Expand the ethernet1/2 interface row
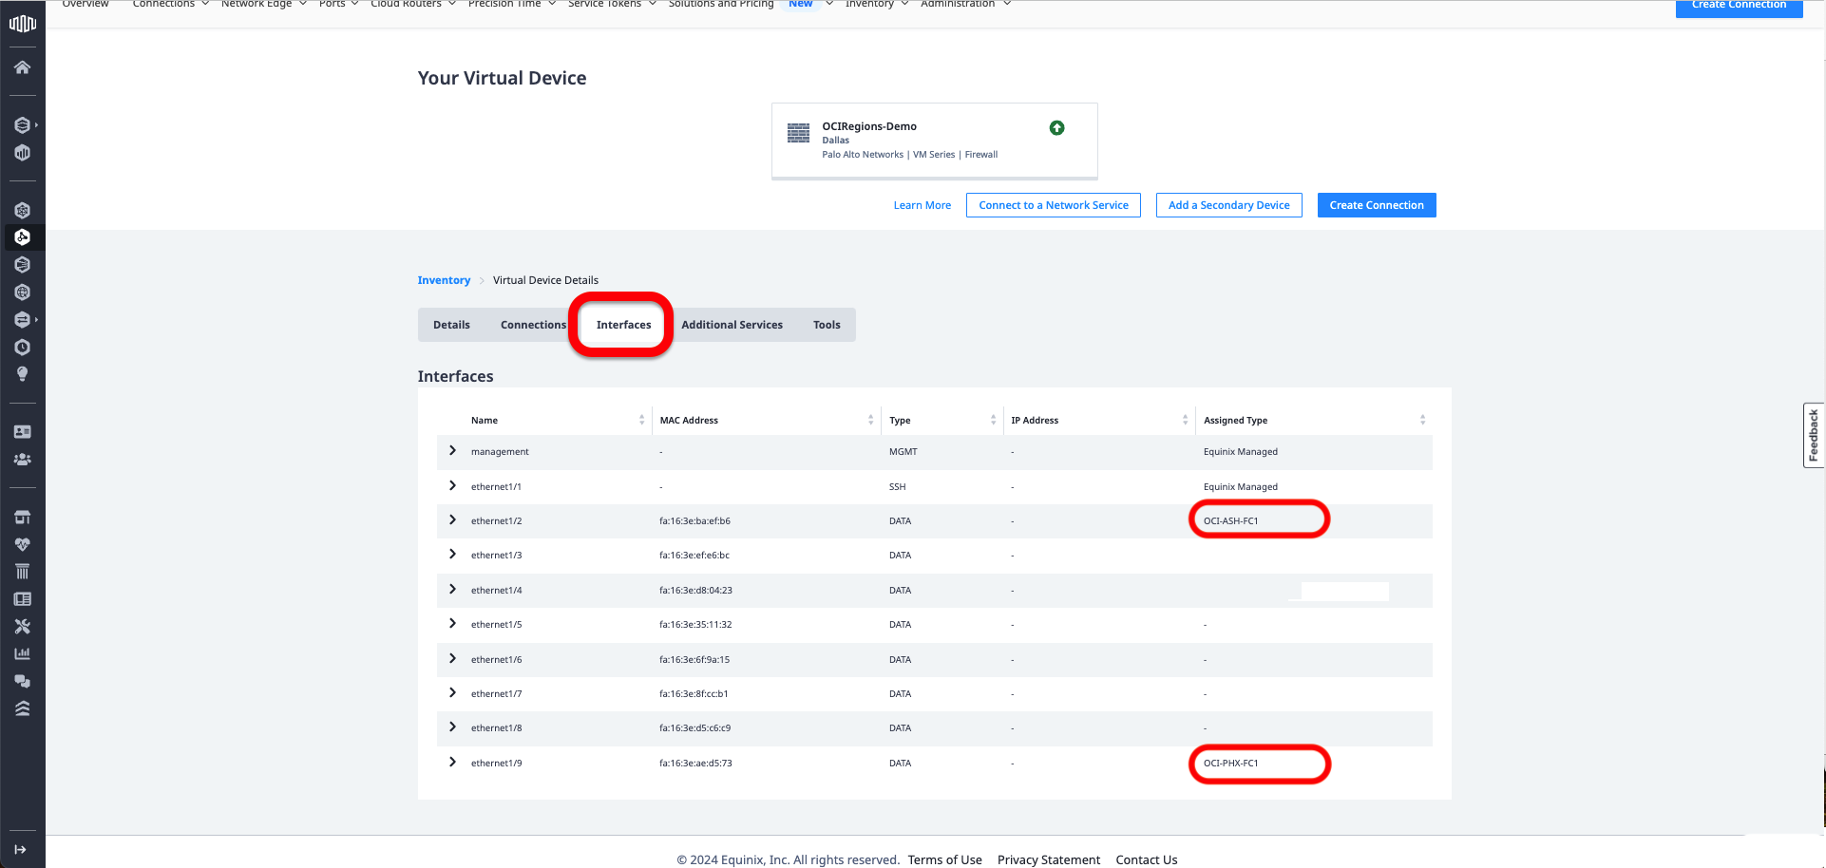The image size is (1826, 868). pyautogui.click(x=452, y=520)
